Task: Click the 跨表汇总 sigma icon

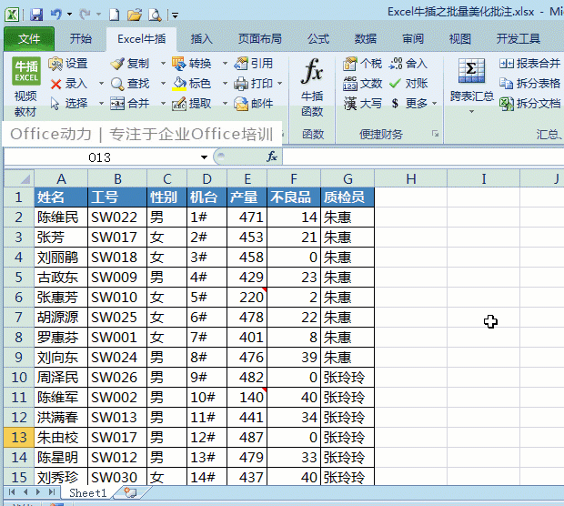Action: point(471,71)
